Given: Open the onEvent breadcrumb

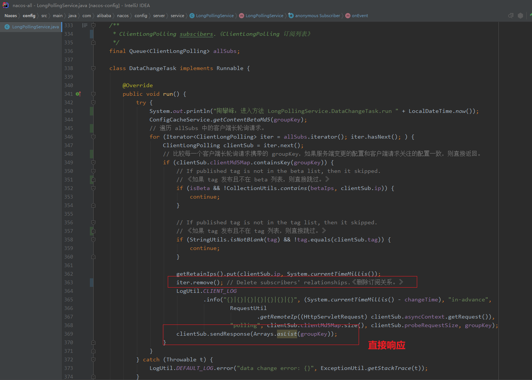Looking at the screenshot, I should pyautogui.click(x=360, y=16).
